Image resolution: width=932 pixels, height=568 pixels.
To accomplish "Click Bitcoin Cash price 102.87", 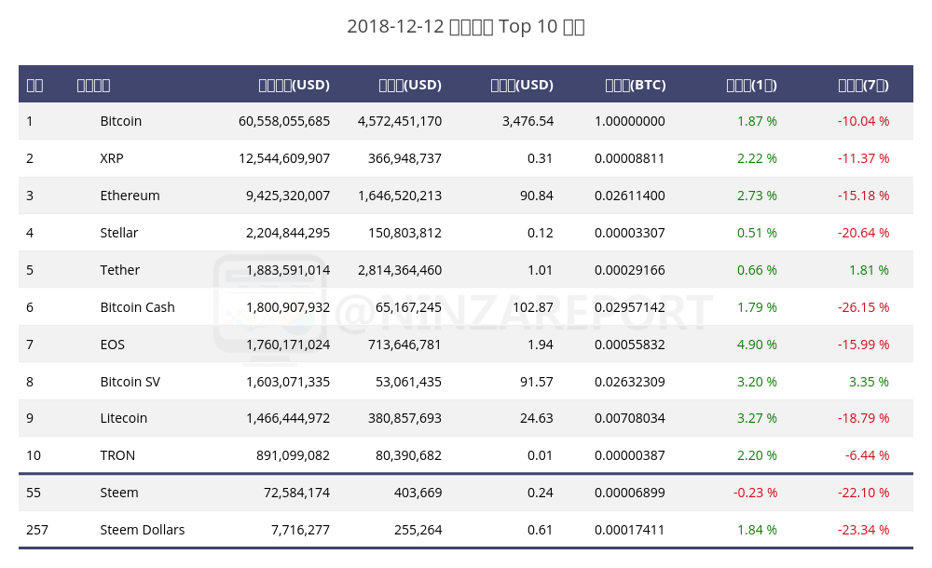I will coord(532,307).
